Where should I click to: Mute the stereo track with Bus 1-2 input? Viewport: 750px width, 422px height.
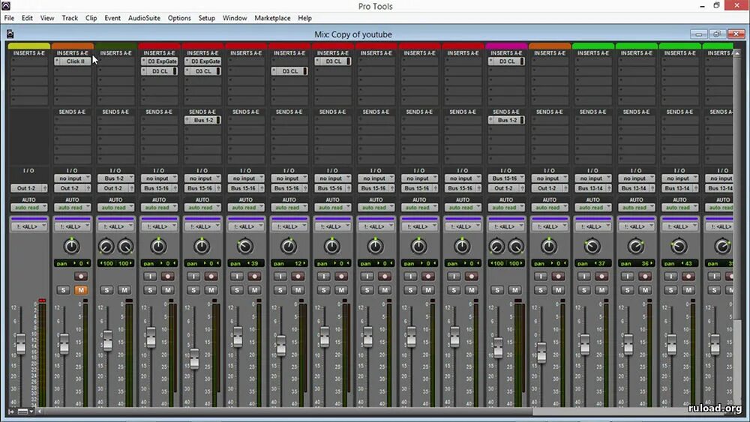[x=124, y=290]
